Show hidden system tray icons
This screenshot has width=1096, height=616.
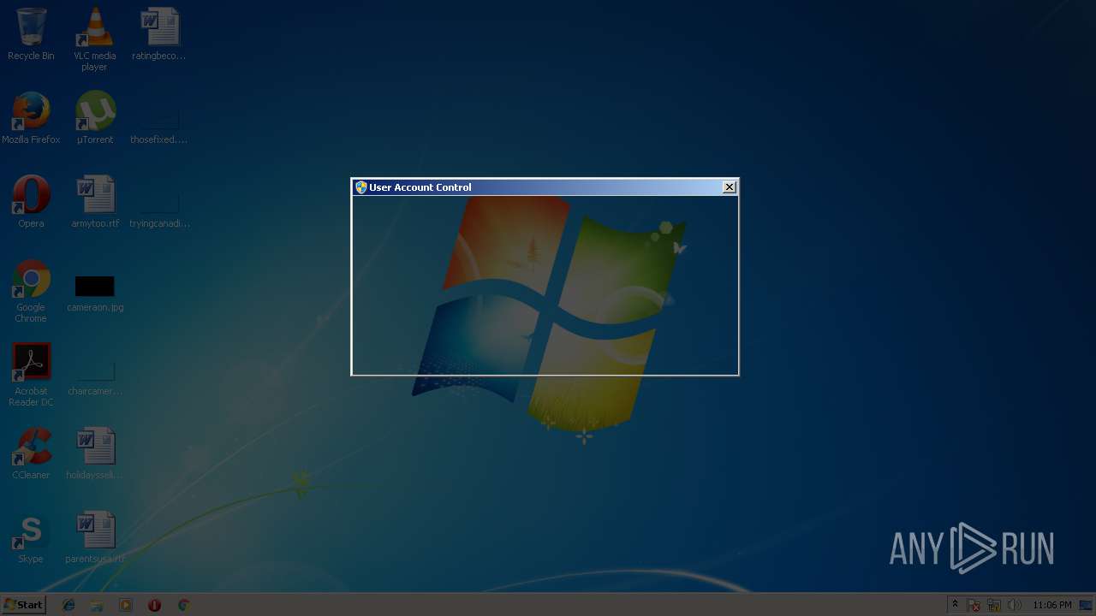[x=955, y=605]
